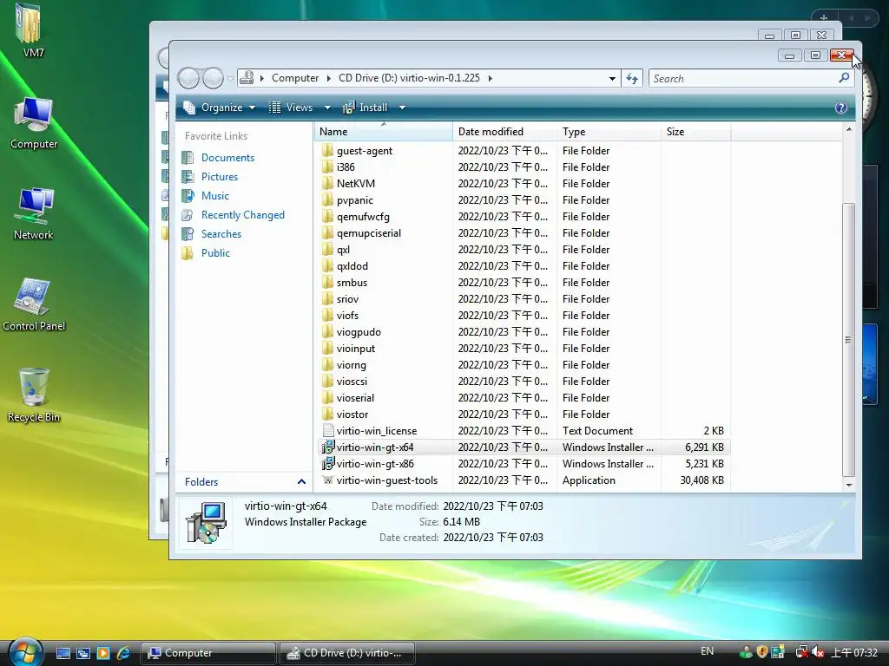889x666 pixels.
Task: Sort by the Size column header
Action: pos(695,132)
